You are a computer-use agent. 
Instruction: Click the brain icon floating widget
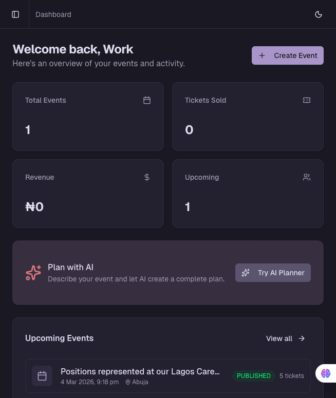tap(326, 374)
